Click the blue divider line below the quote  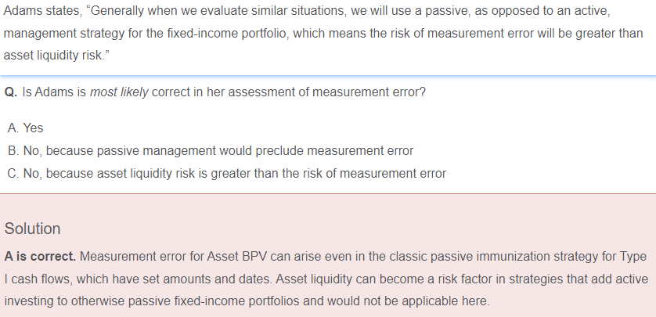[328, 75]
